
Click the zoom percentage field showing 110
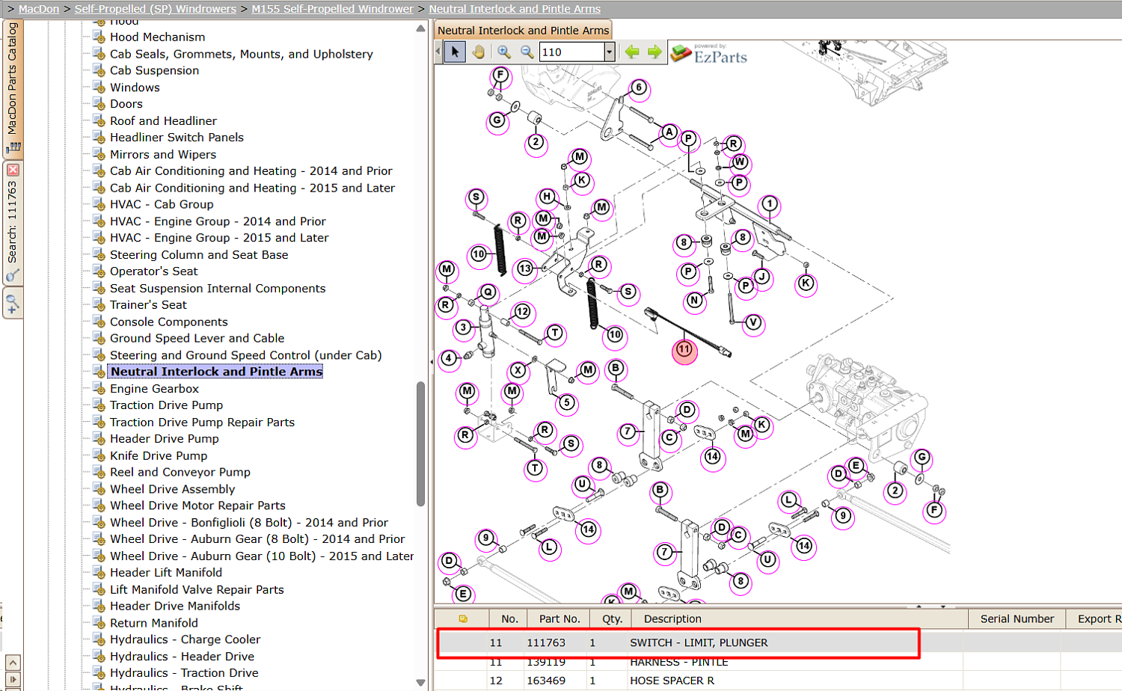pyautogui.click(x=572, y=52)
